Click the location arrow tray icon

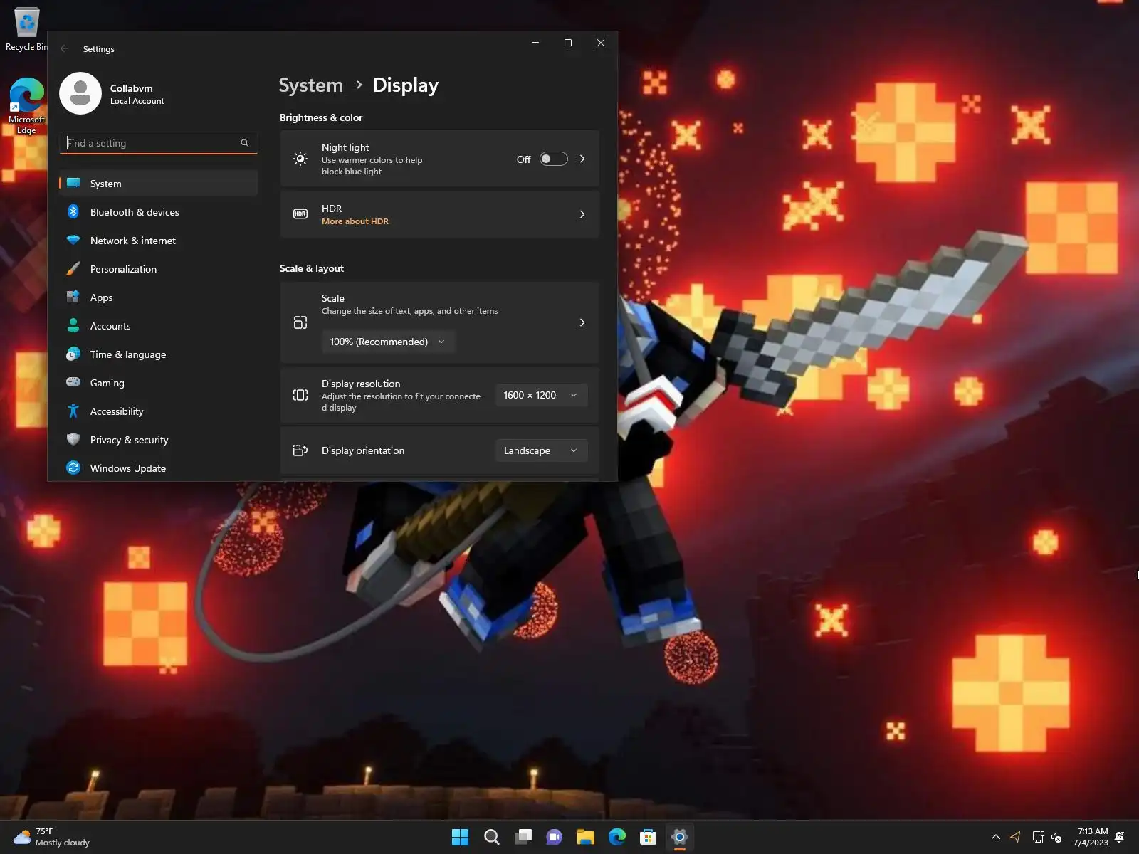(x=1015, y=837)
